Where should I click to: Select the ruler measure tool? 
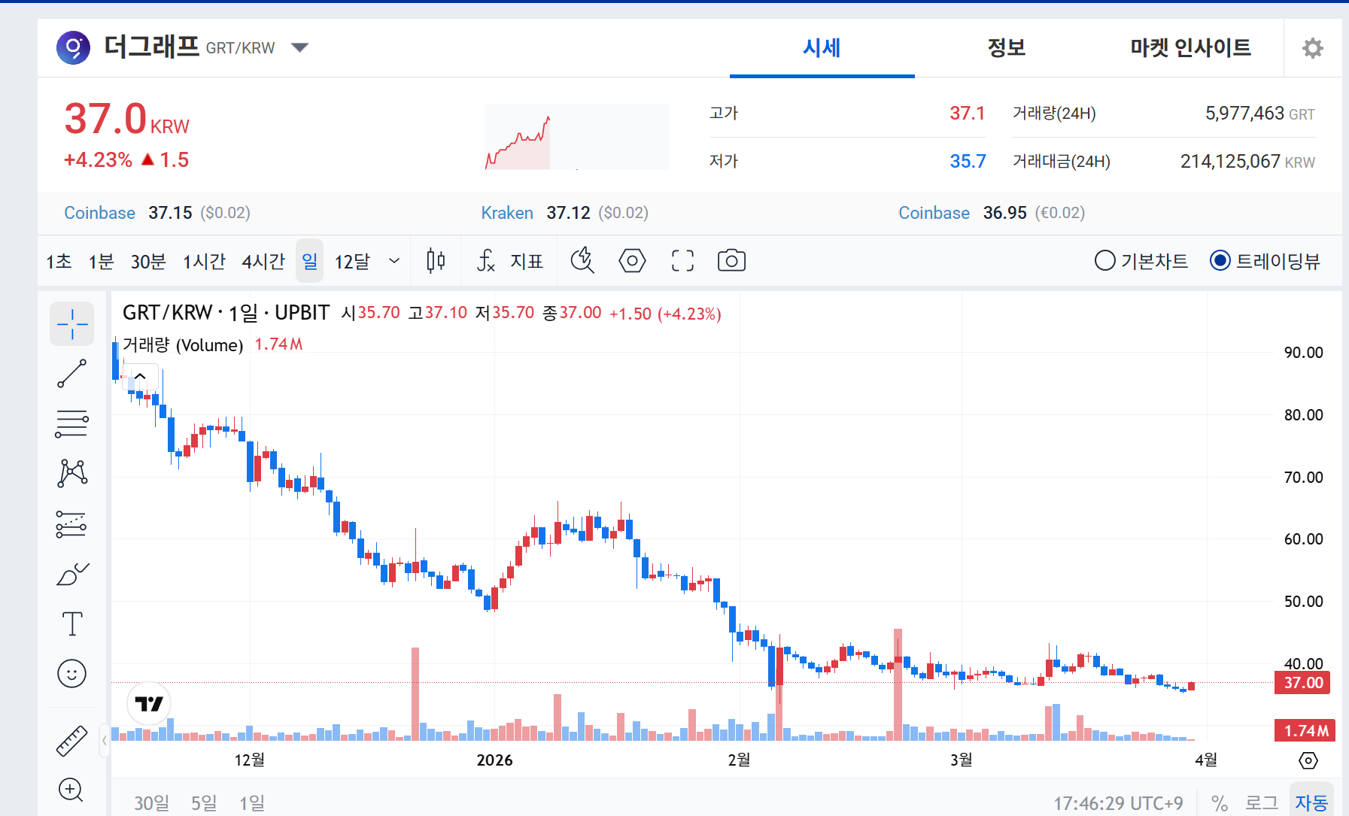pos(72,741)
